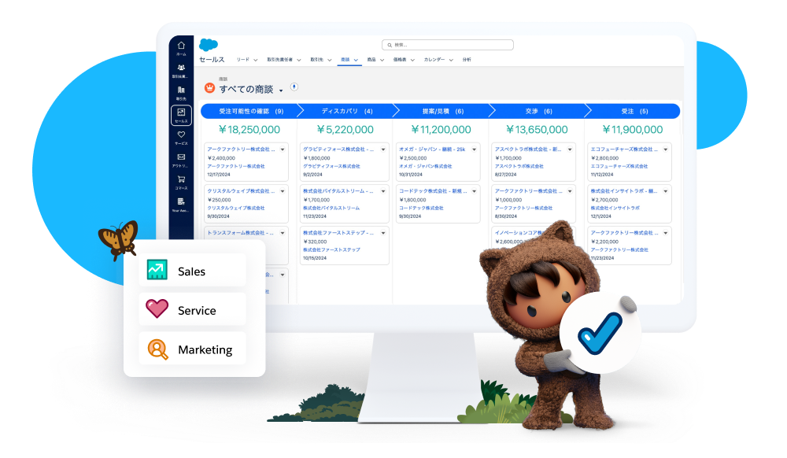
Task: Click the Salesforce cloud logo
Action: (208, 44)
